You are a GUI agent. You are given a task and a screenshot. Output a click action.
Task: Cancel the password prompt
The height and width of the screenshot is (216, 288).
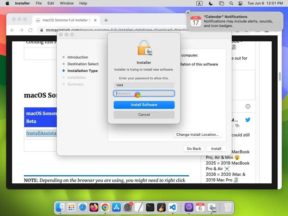click(x=144, y=115)
